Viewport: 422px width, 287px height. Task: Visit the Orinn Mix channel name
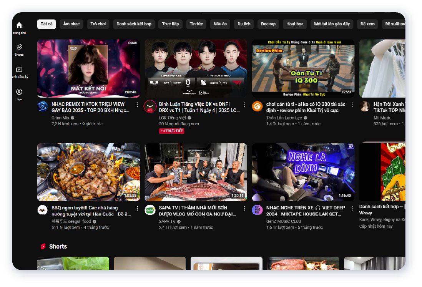pos(60,118)
